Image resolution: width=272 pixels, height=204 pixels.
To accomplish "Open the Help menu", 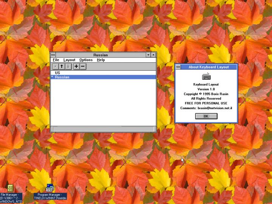I will point(100,60).
